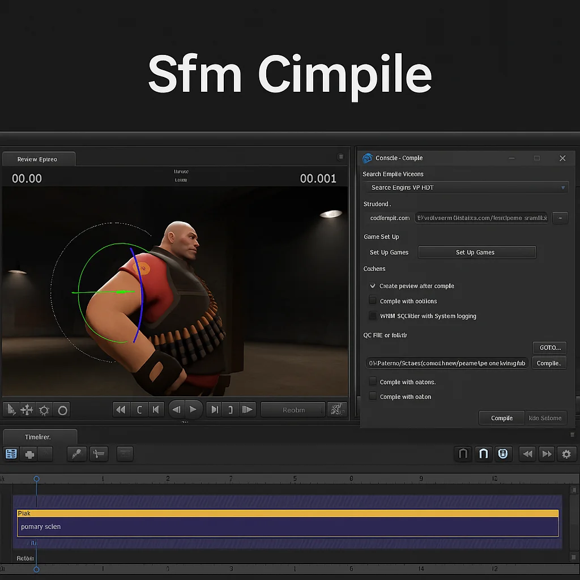Screen dimensions: 580x580
Task: Check the Comple with oaton box
Action: click(373, 396)
